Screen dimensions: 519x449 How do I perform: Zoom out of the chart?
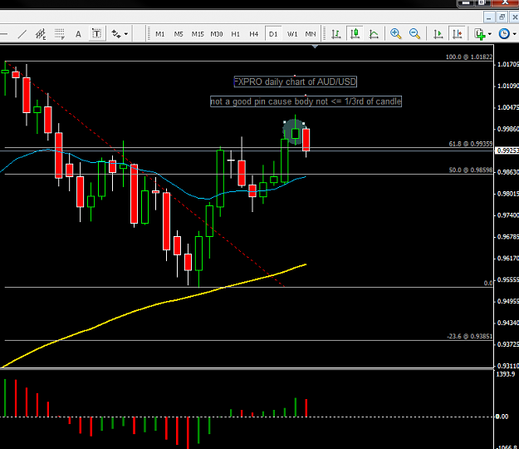[x=414, y=34]
